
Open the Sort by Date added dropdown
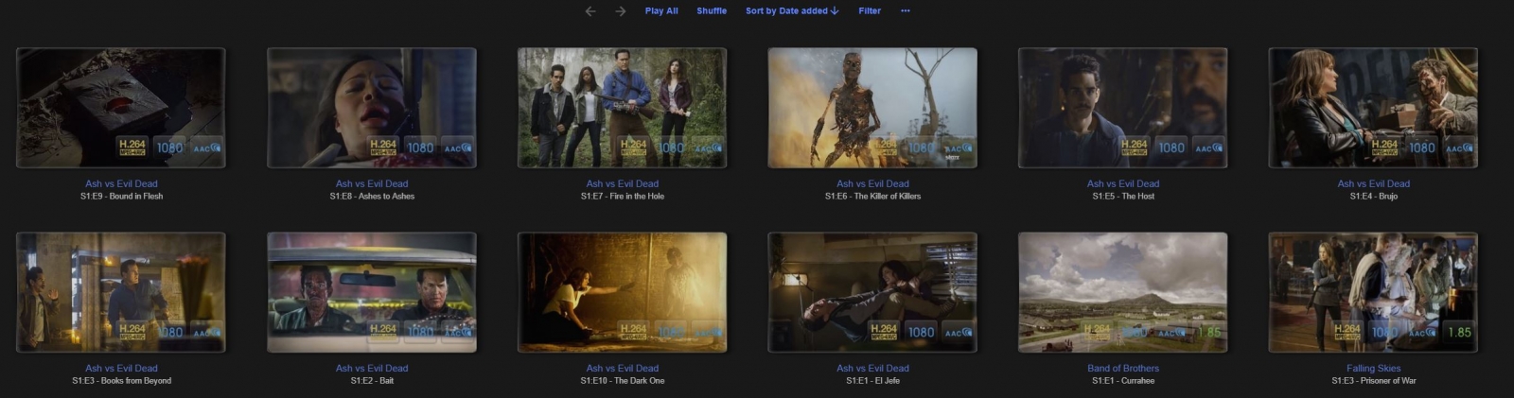pyautogui.click(x=792, y=11)
